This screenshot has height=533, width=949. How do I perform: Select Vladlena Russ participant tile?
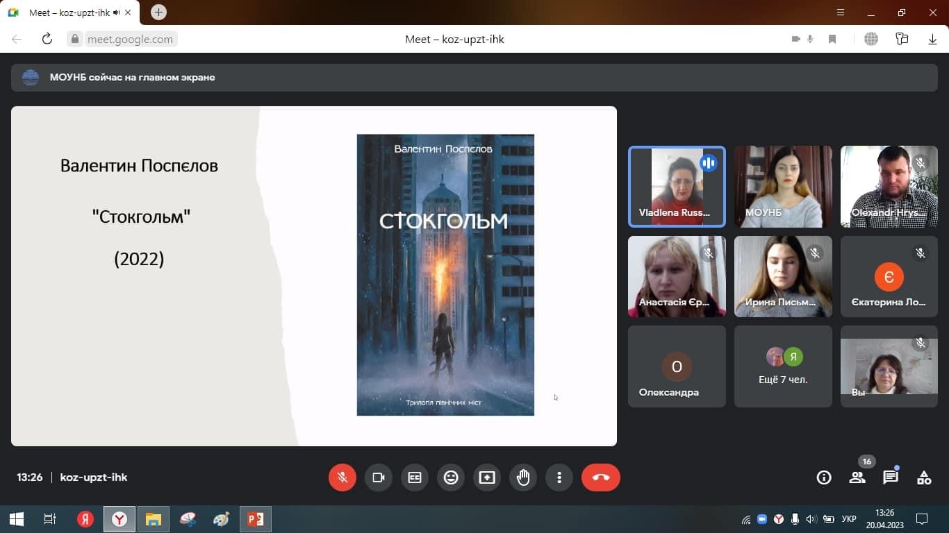coord(677,187)
